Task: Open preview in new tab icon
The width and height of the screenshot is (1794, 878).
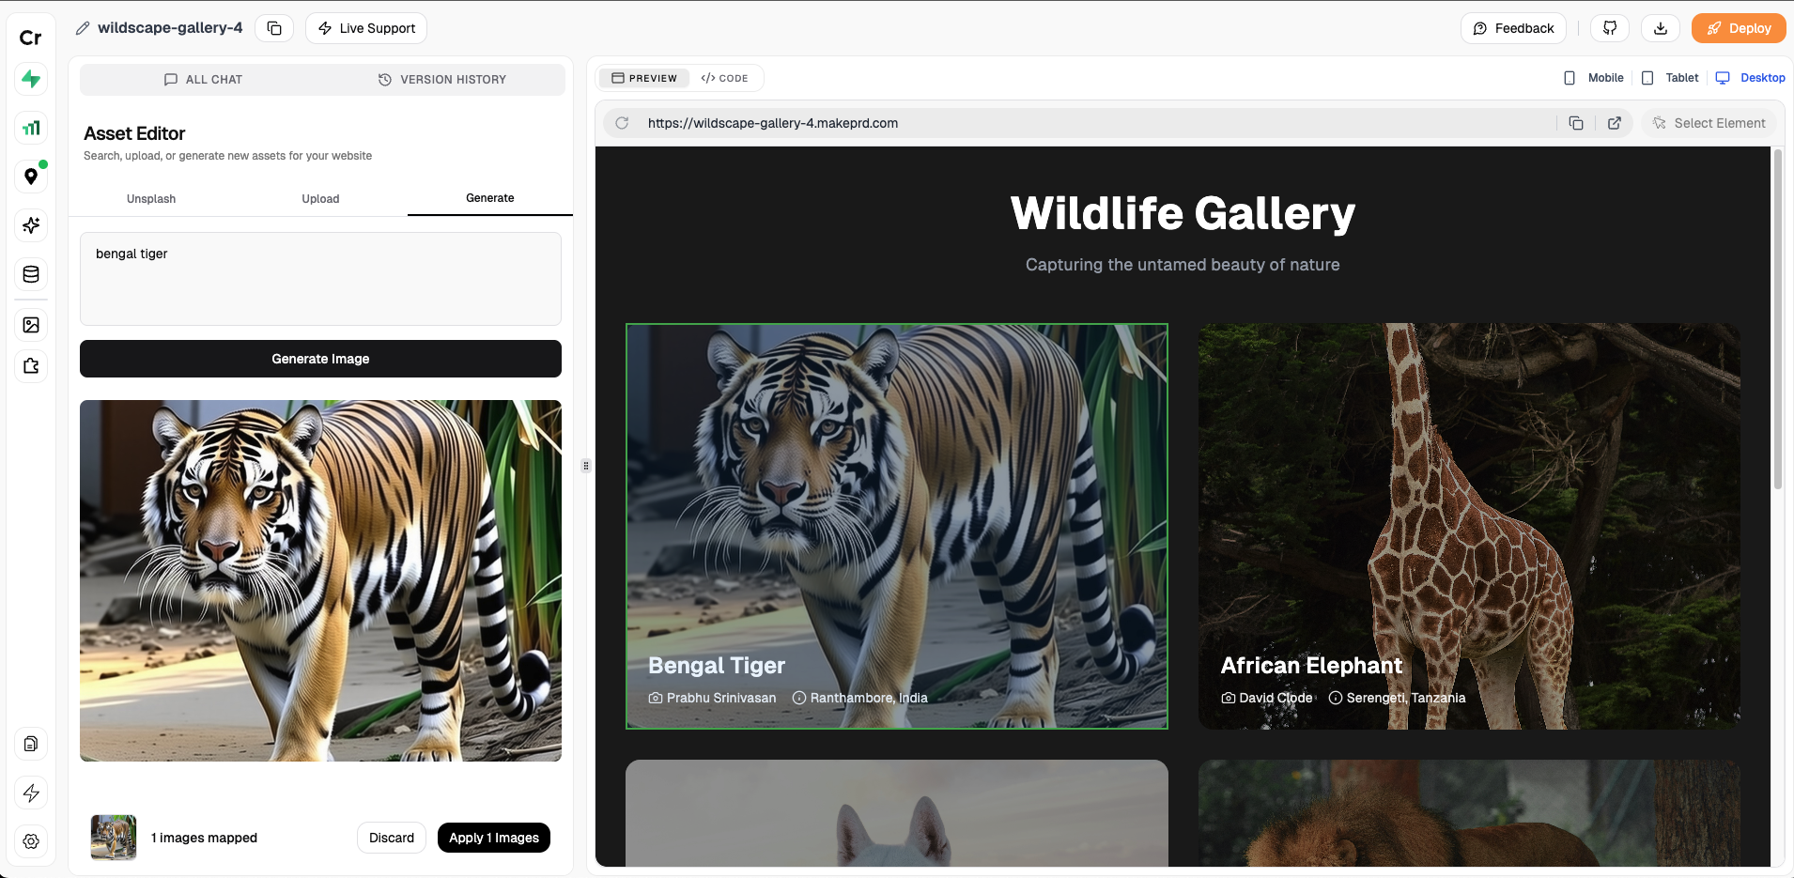Action: click(1615, 123)
